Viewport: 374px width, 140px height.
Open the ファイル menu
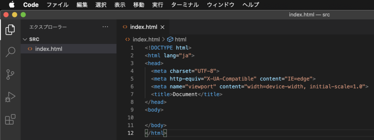pos(57,4)
